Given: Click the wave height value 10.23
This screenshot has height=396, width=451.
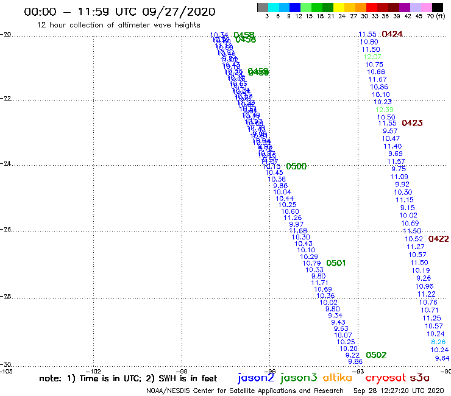Looking at the screenshot, I should (383, 102).
